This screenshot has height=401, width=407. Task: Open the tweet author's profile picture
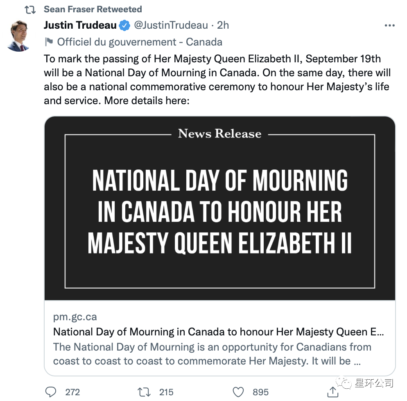pyautogui.click(x=19, y=35)
